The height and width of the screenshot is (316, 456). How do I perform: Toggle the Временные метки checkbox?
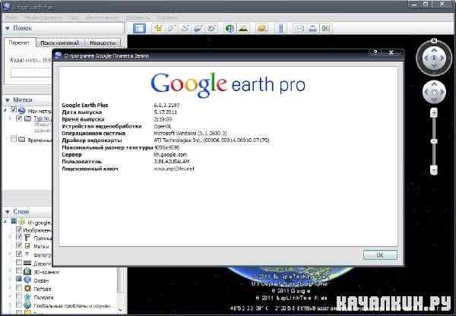(x=14, y=139)
